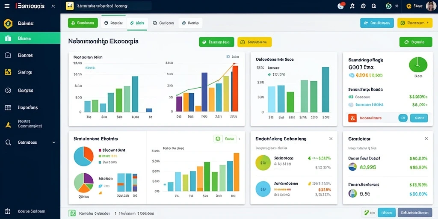This screenshot has height=219, width=438.
Task: Click the green button at the far right of the heading row
Action: 416,42
